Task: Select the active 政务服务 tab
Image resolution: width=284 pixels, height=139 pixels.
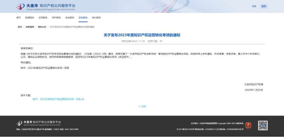Action: (x=83, y=18)
